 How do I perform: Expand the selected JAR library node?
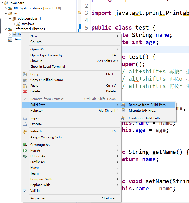point(10,34)
